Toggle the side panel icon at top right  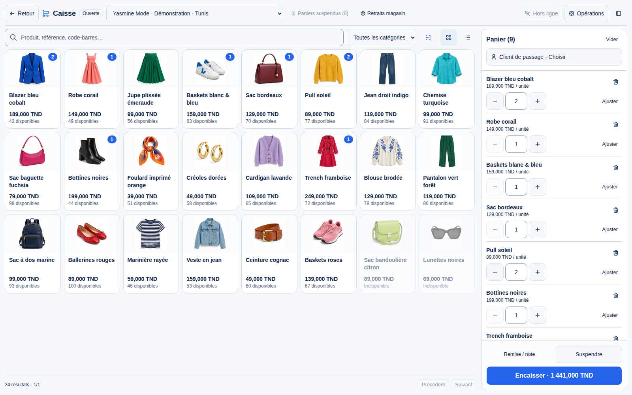[x=619, y=13]
